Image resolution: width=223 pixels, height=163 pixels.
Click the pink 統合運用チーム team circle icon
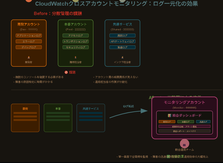coord(185,144)
